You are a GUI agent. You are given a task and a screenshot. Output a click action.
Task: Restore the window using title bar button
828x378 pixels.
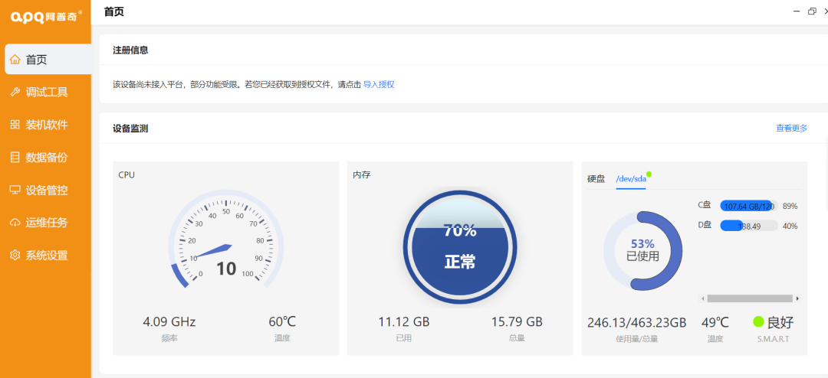[x=812, y=11]
